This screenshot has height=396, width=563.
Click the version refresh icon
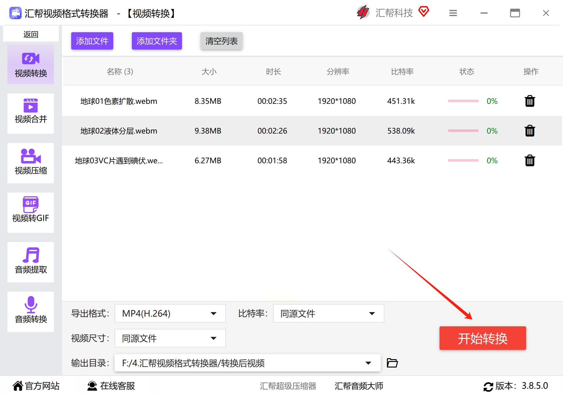[488, 386]
